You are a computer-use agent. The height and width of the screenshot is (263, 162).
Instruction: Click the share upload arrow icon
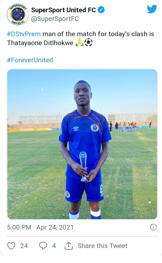pos(68,246)
